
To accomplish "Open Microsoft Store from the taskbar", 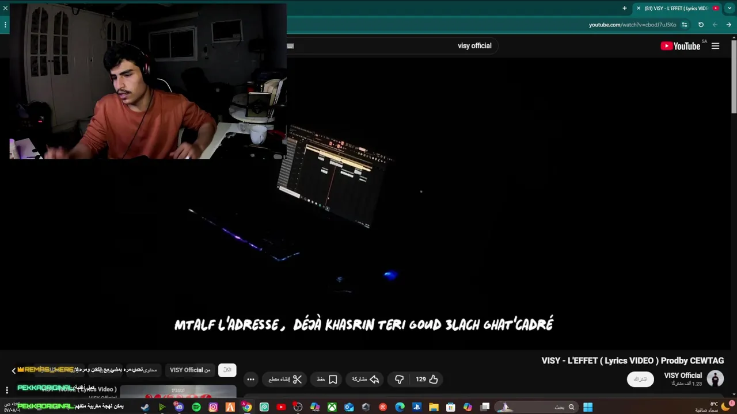I will (450, 407).
